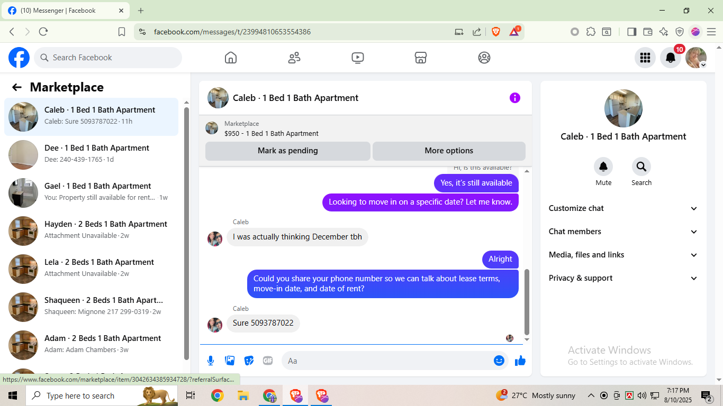Screen dimensions: 723x406
Task: Open Dee 1 Bed 1 Bath conversation
Action: [x=91, y=155]
